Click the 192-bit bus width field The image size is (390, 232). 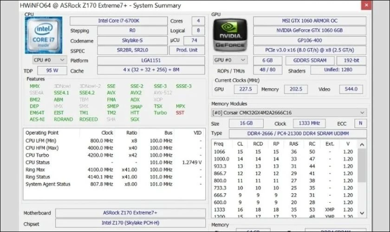point(351,60)
